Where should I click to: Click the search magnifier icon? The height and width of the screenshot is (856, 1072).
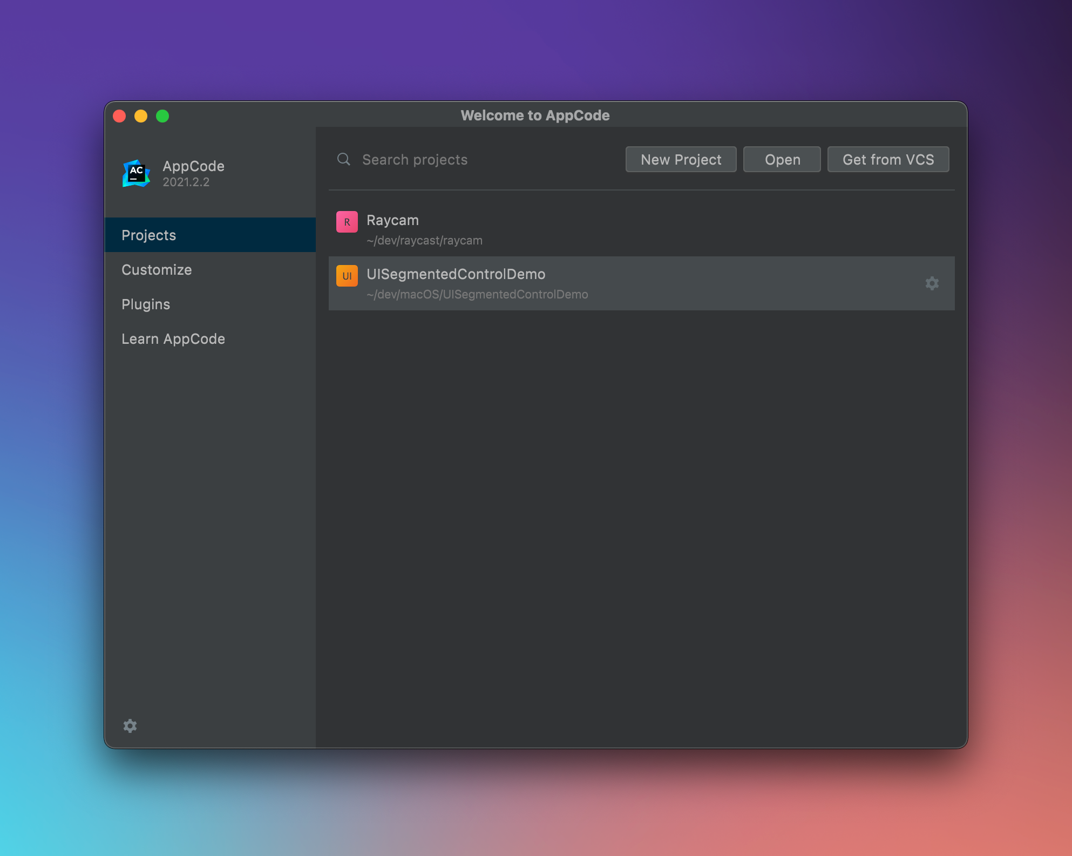pyautogui.click(x=344, y=159)
